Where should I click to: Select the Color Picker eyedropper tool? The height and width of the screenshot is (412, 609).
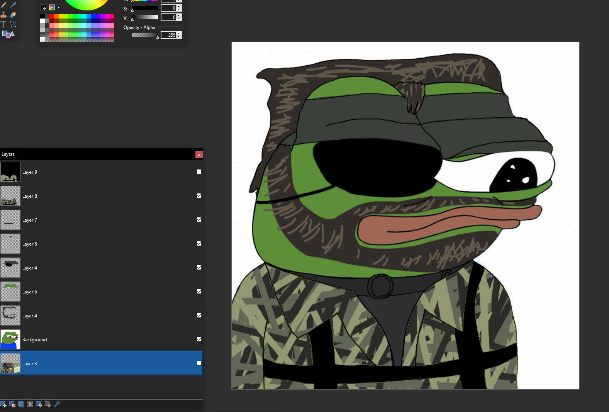pyautogui.click(x=13, y=5)
